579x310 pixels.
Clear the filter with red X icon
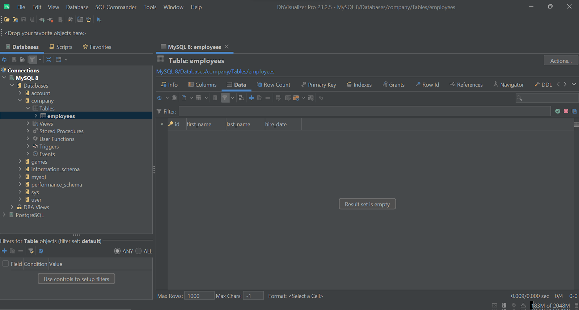point(566,111)
